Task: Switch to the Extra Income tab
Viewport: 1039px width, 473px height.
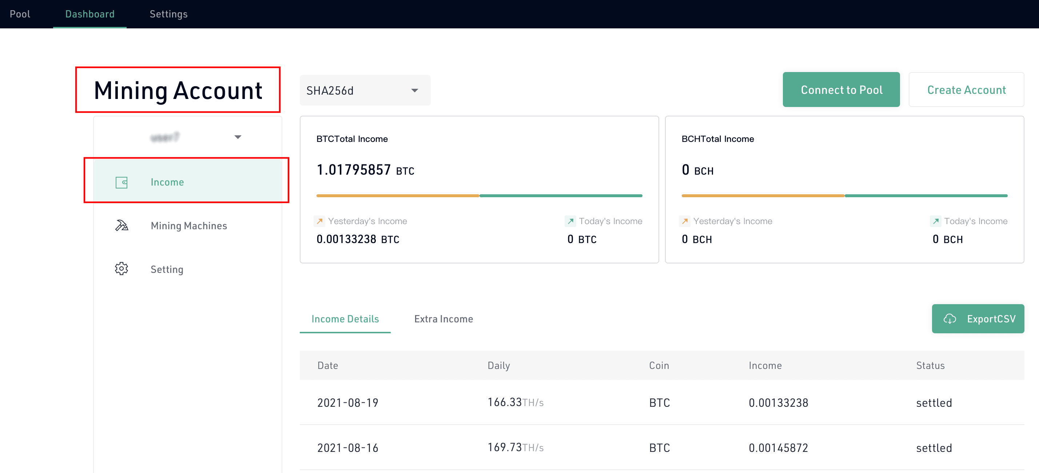Action: pyautogui.click(x=443, y=319)
